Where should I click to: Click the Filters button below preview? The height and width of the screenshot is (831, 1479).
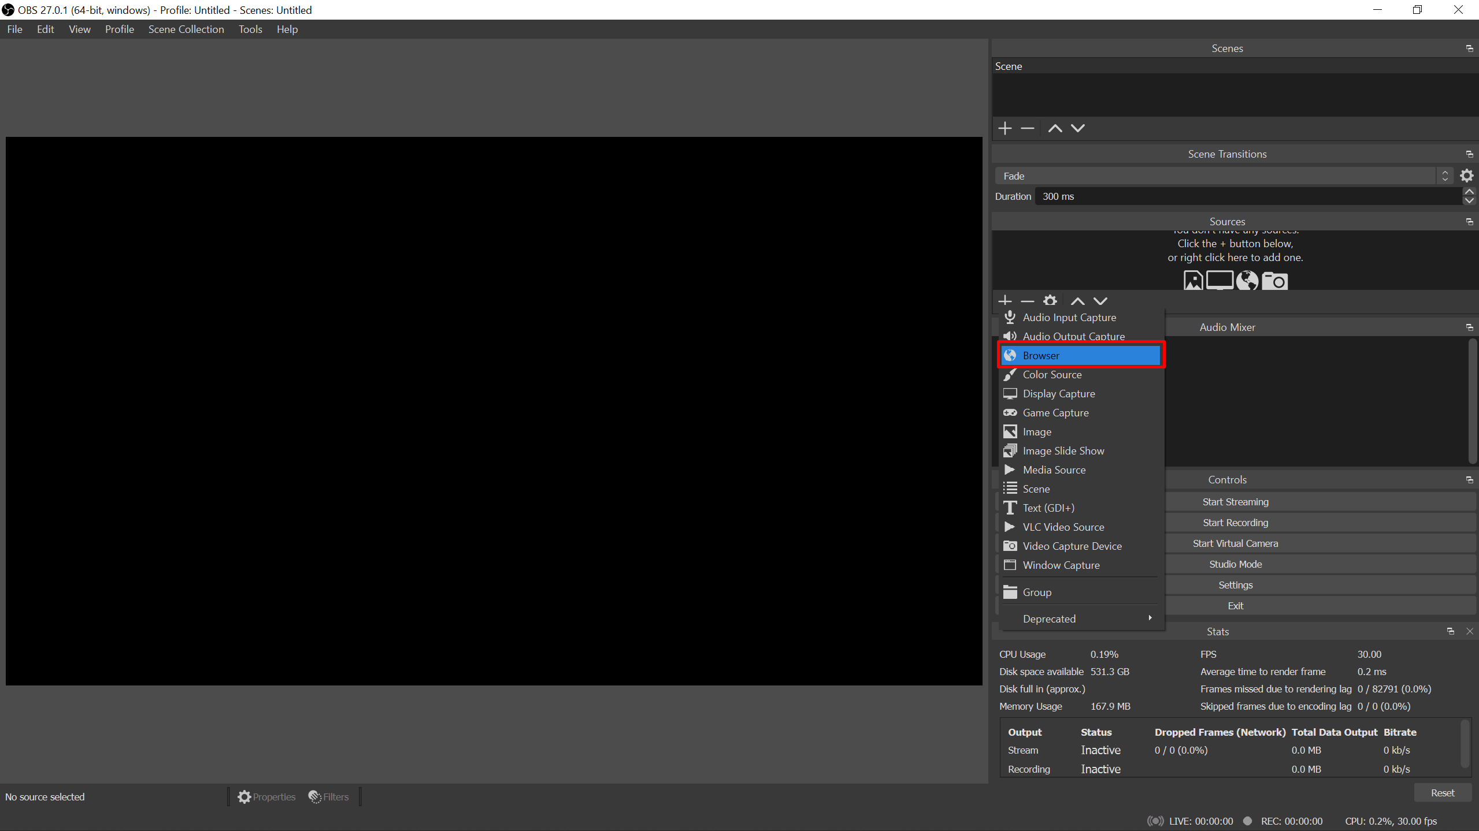pos(329,797)
